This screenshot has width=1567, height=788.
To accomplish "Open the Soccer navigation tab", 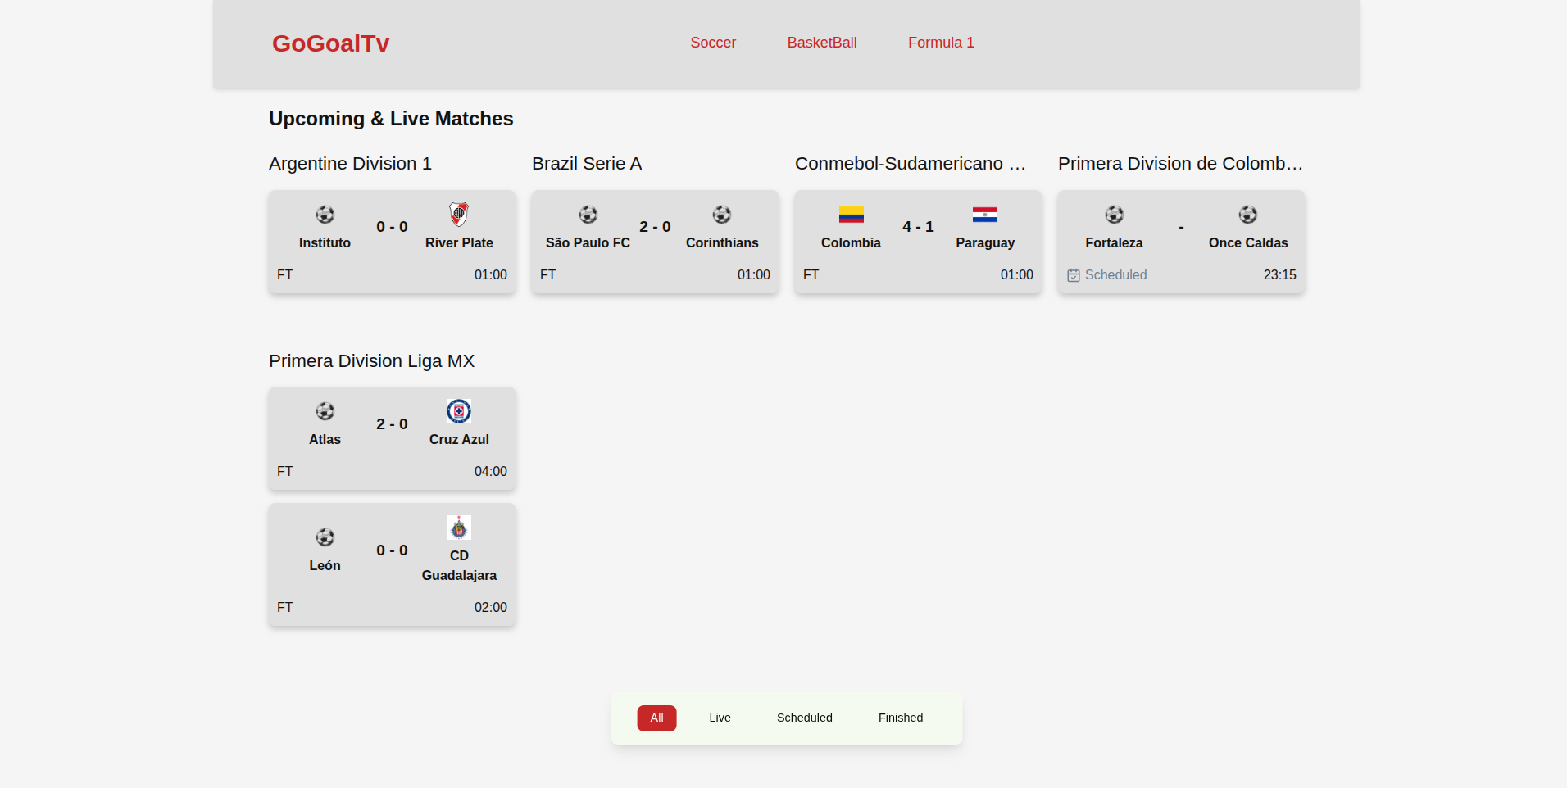I will click(712, 43).
